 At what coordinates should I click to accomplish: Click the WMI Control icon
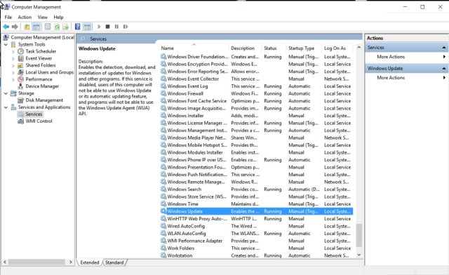pos(20,121)
